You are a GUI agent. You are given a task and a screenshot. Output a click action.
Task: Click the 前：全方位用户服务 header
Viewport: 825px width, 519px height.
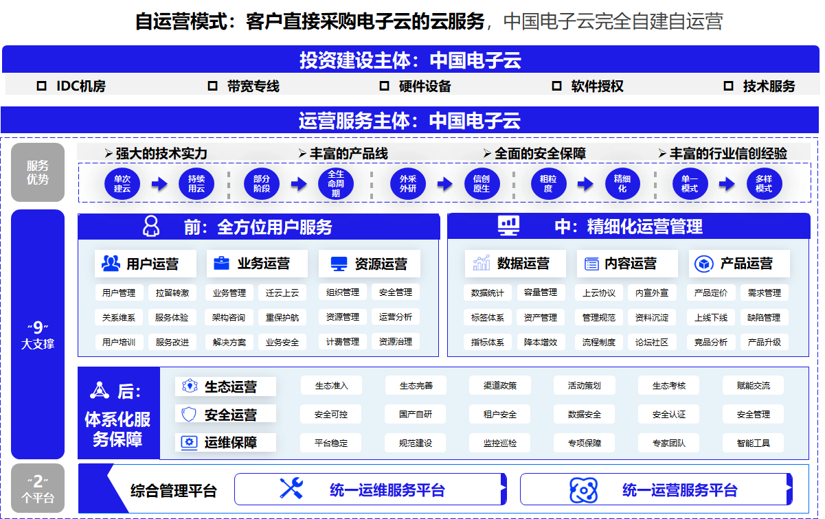[259, 227]
